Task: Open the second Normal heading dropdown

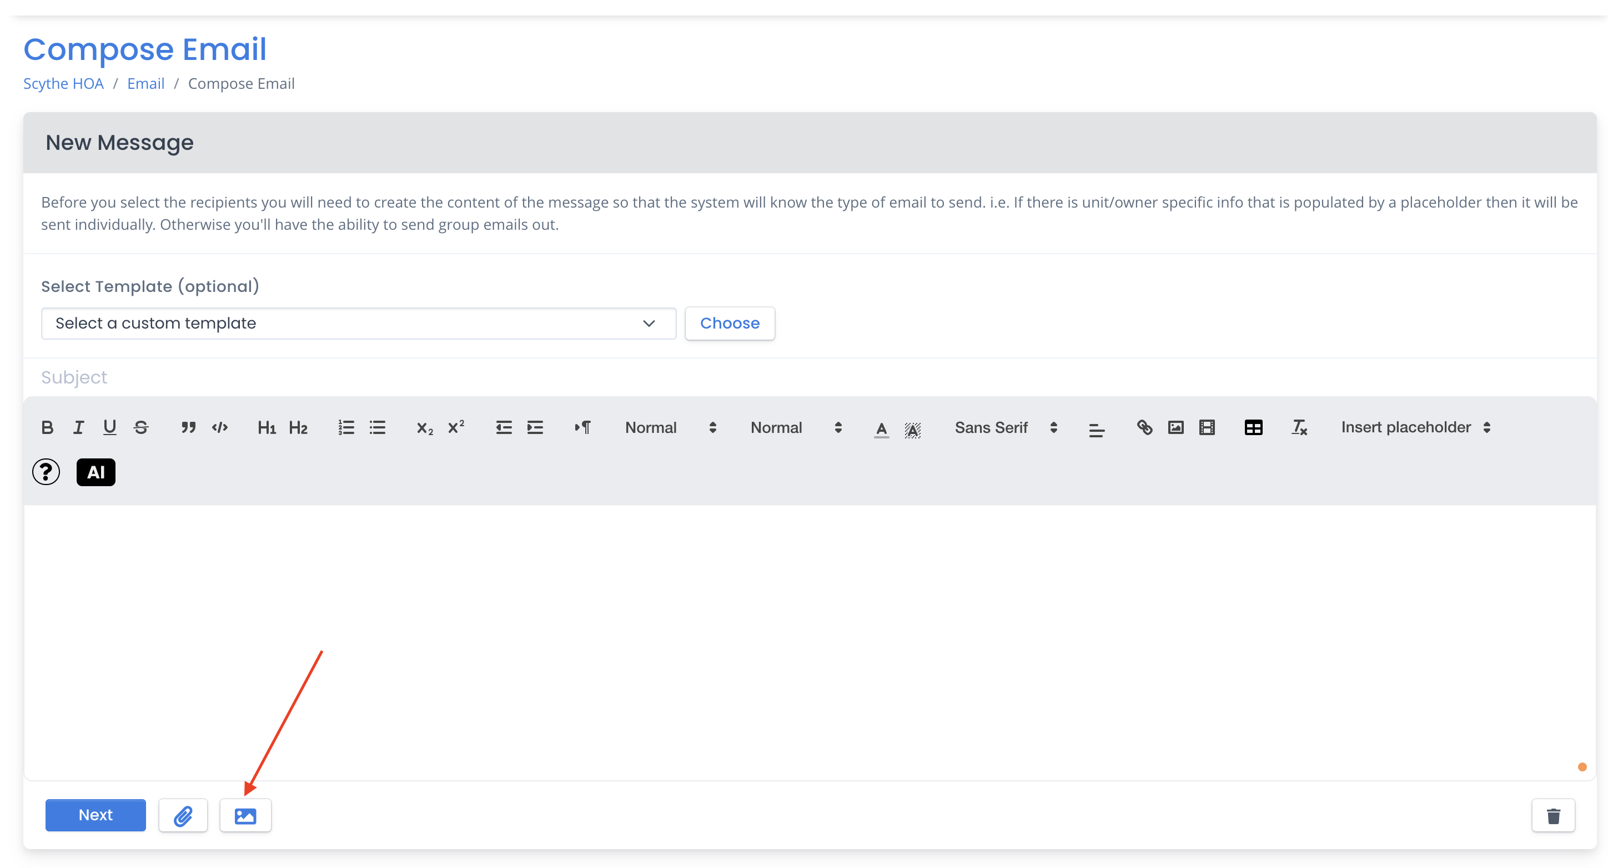Action: (797, 427)
